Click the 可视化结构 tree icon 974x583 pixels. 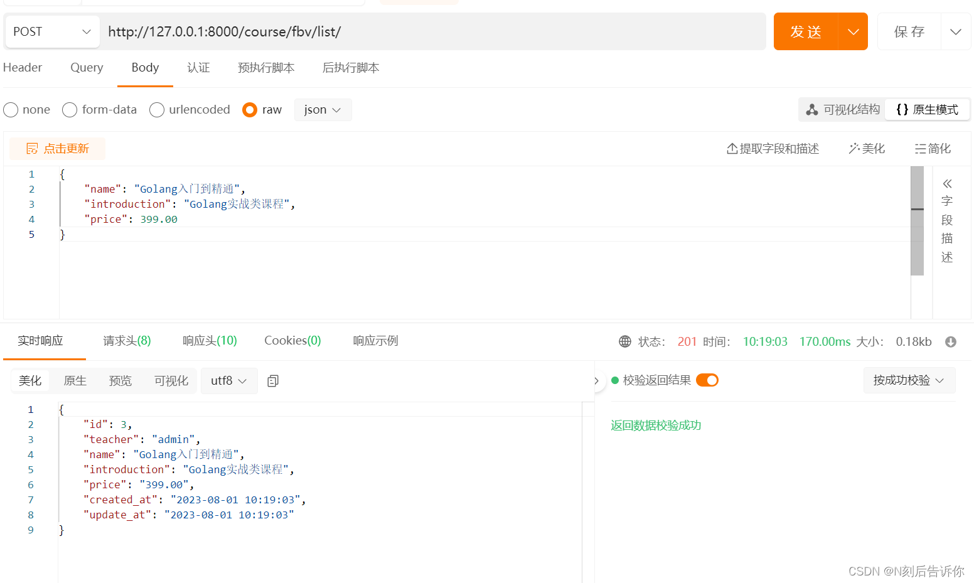point(812,110)
